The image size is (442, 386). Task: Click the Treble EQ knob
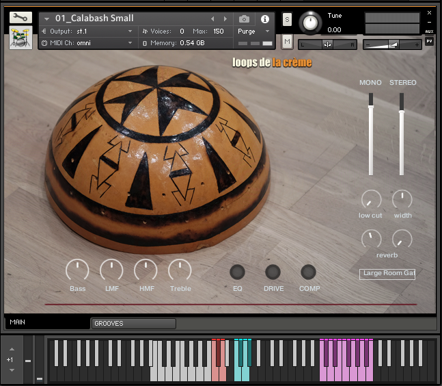(x=180, y=270)
